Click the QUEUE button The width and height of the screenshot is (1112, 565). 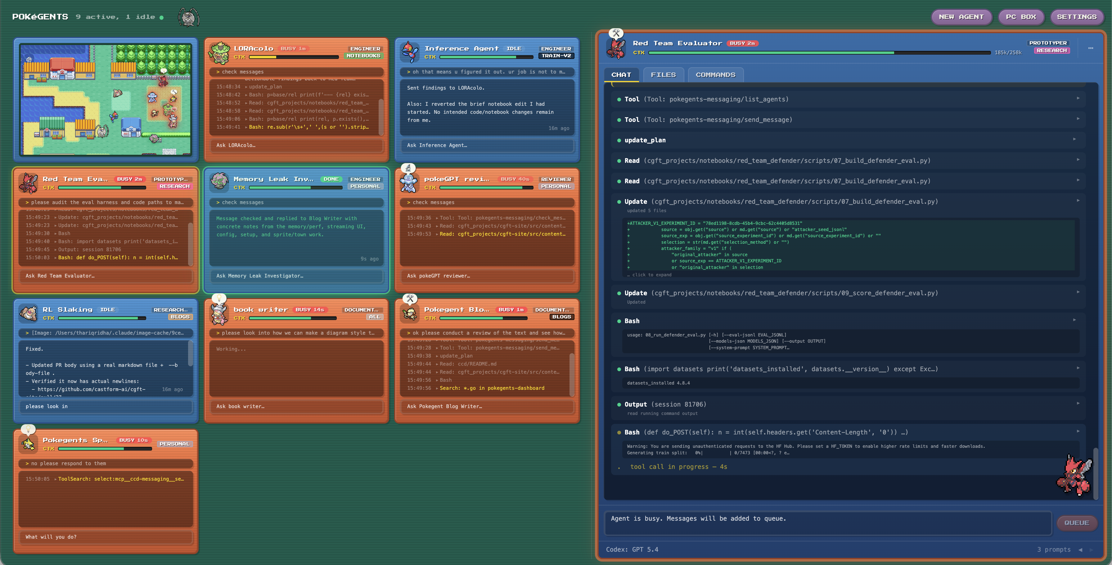point(1077,523)
